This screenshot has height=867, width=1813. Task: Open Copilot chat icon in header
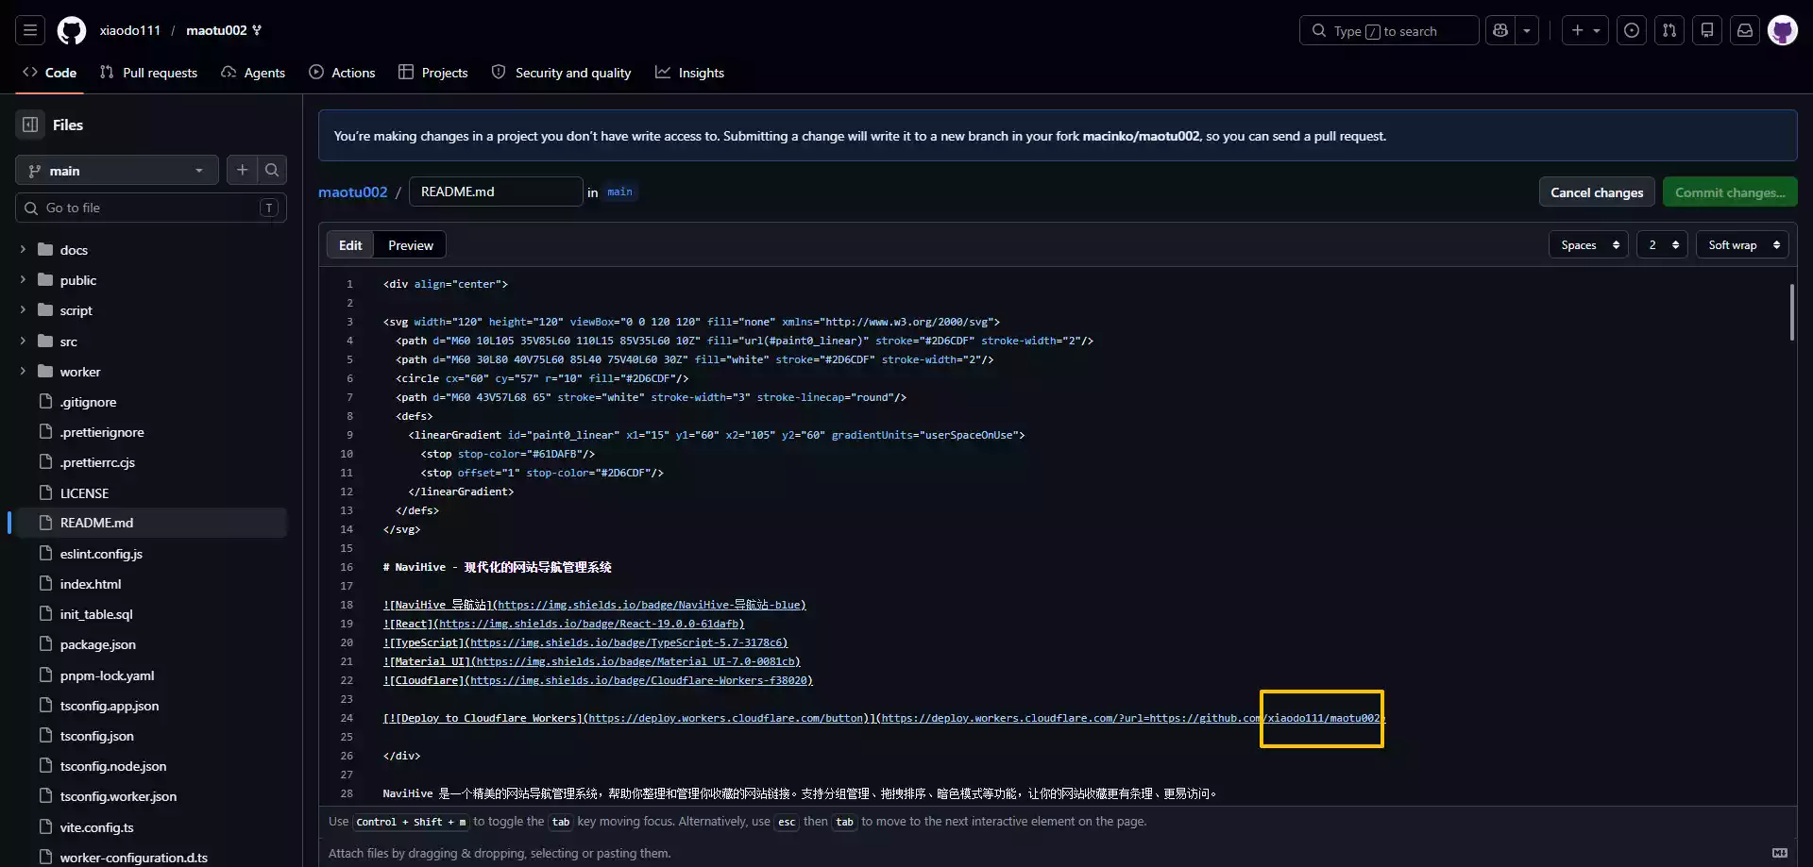coord(1500,30)
